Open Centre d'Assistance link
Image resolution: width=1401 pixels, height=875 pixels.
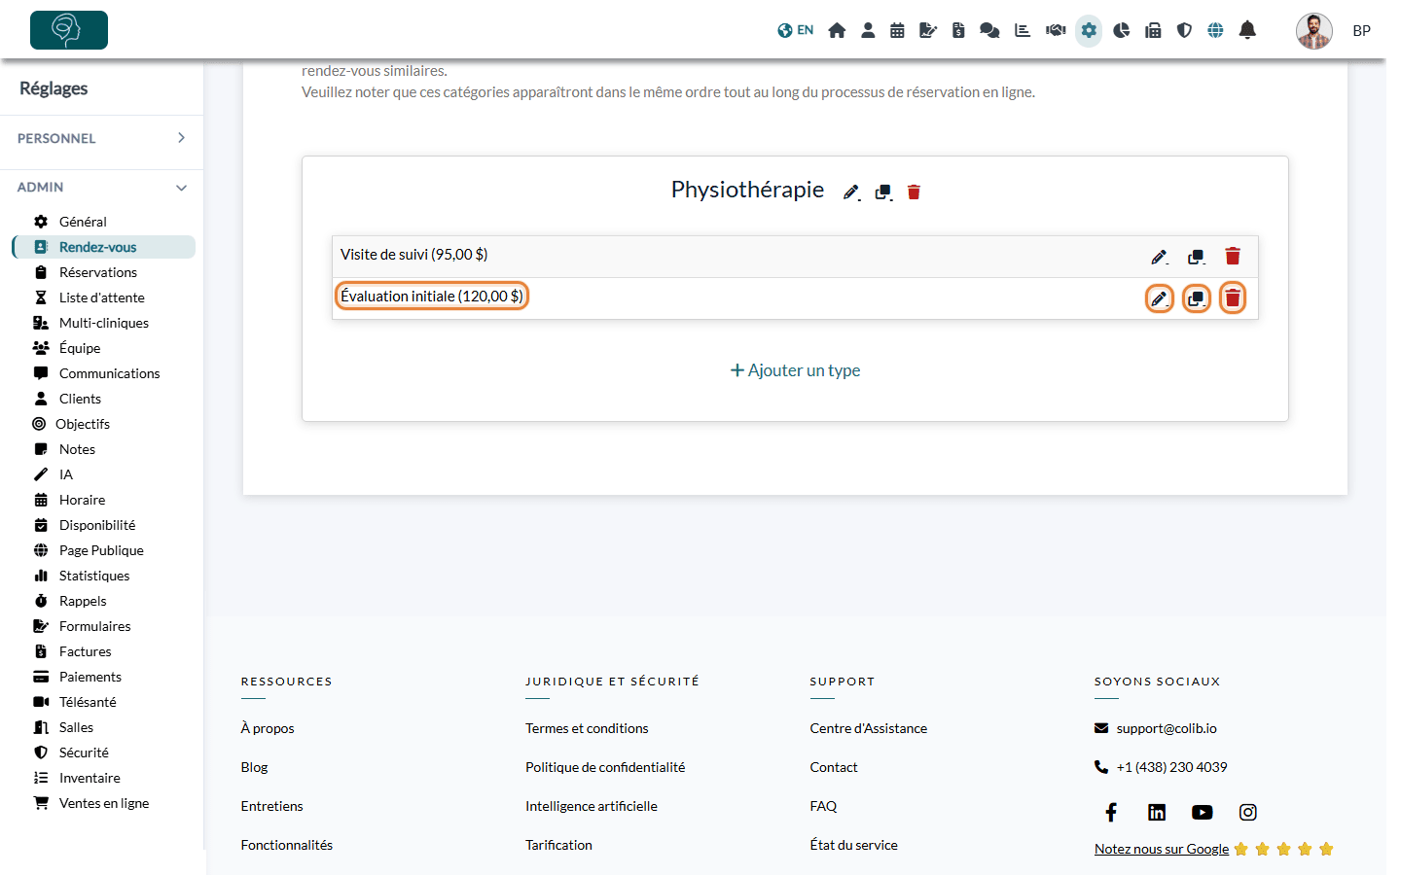coord(868,728)
